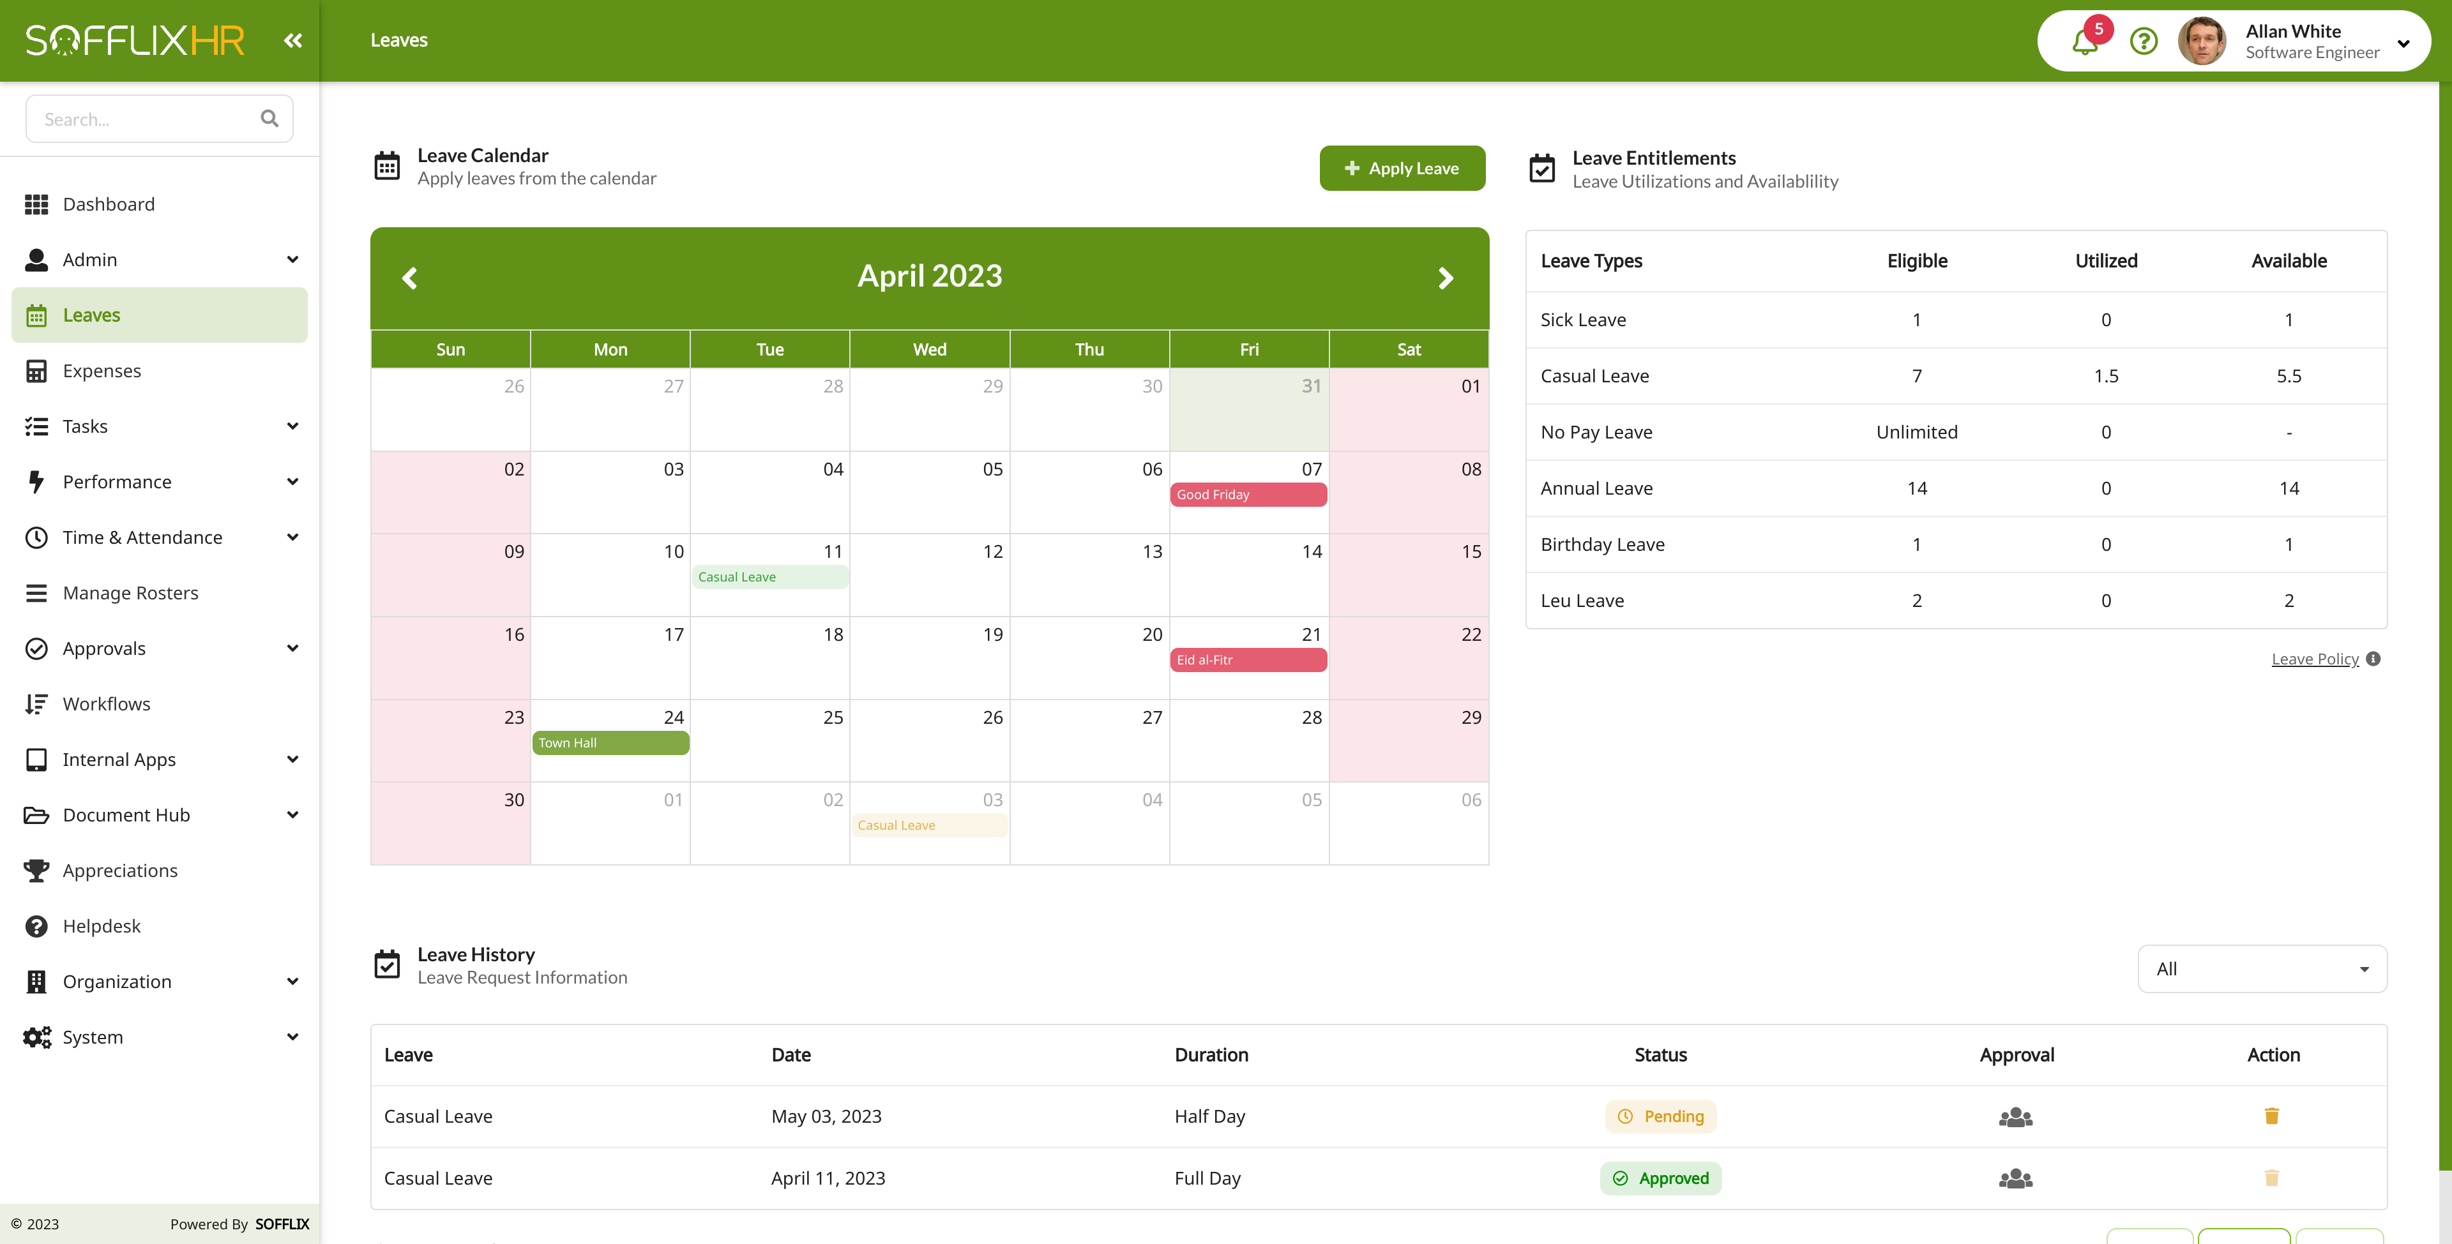The width and height of the screenshot is (2452, 1244).
Task: Open Expenses from the sidebar
Action: [102, 371]
